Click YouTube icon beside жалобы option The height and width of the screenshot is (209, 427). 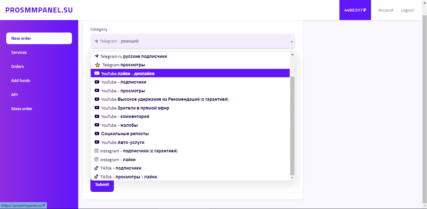(97, 125)
